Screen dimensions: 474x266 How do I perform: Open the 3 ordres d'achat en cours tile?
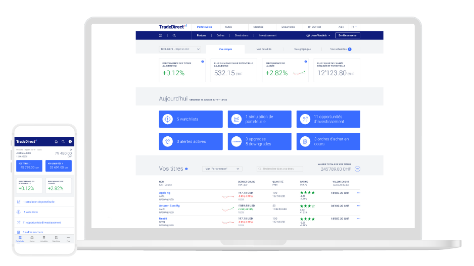[328, 141]
